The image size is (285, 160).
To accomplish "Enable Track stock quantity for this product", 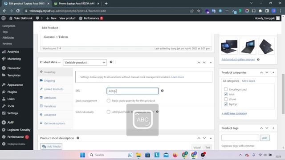I will click(x=109, y=100).
